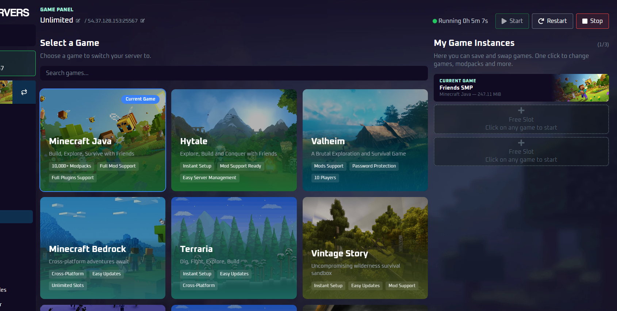
Task: Click the Password Protection tag on Valheim
Action: (374, 166)
